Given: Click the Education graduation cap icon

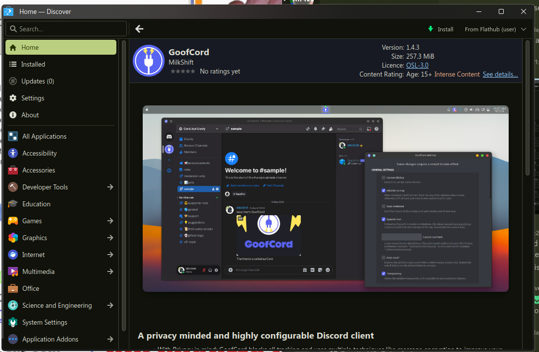Looking at the screenshot, I should click(x=13, y=204).
